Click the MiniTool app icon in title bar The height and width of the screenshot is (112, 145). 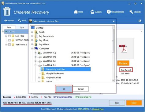pyautogui.click(x=3, y=3)
